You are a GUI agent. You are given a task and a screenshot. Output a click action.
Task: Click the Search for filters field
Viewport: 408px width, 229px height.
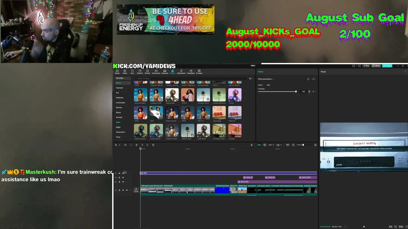pyautogui.click(x=191, y=79)
